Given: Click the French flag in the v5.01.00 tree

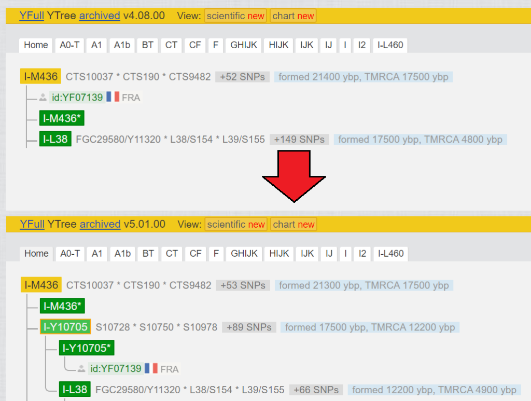Looking at the screenshot, I should [151, 368].
